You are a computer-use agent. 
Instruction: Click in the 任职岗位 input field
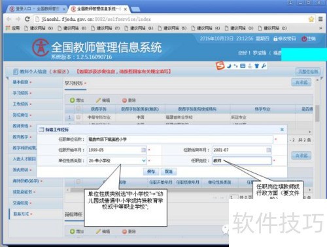[x=242, y=160]
